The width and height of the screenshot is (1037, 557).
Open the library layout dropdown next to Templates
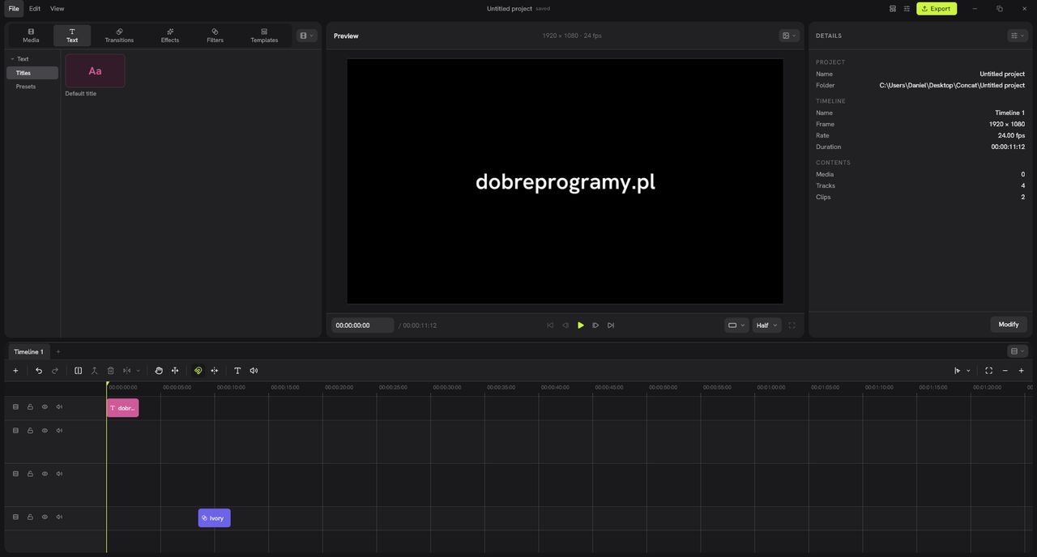(306, 36)
